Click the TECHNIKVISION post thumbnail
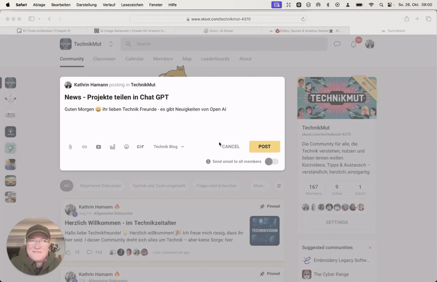437x282 pixels. tap(264, 231)
